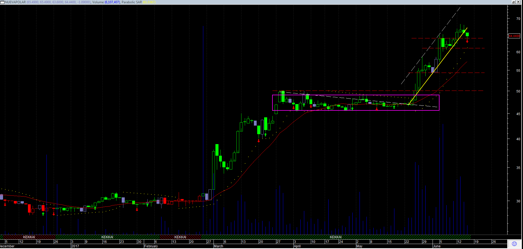Viewport: 523px width, 249px height.
Task: Close the NUEVAPOLAR chart window
Action: [x=518, y=2]
